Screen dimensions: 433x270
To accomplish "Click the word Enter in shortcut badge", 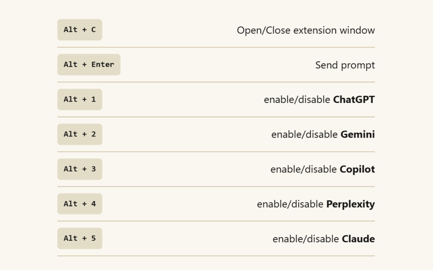I will pyautogui.click(x=102, y=64).
